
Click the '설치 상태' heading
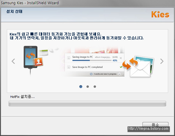[14, 12]
